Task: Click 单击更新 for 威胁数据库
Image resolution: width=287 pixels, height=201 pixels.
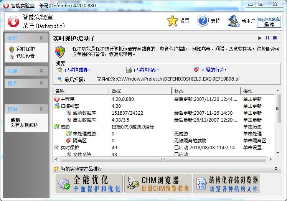Action: click(x=252, y=113)
